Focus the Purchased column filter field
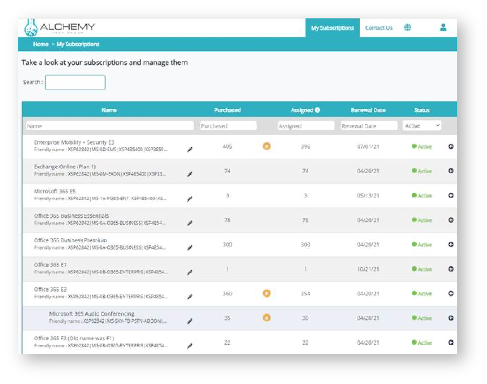Viewport: 487px width, 384px height. (x=228, y=126)
